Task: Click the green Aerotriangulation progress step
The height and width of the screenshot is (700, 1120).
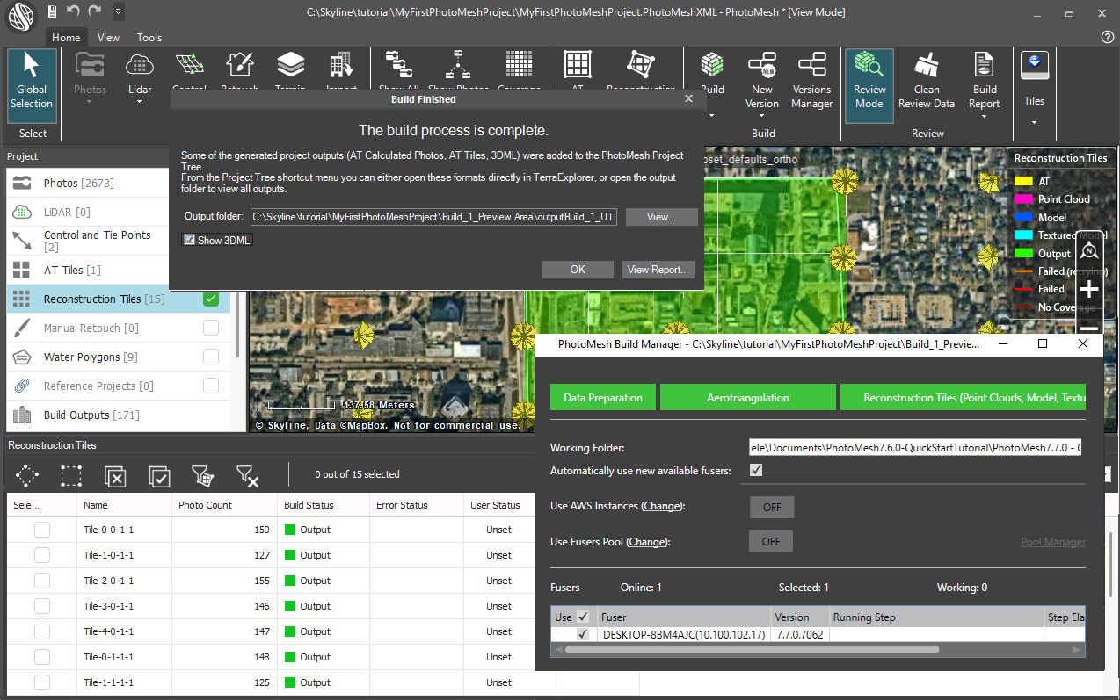Action: [748, 398]
